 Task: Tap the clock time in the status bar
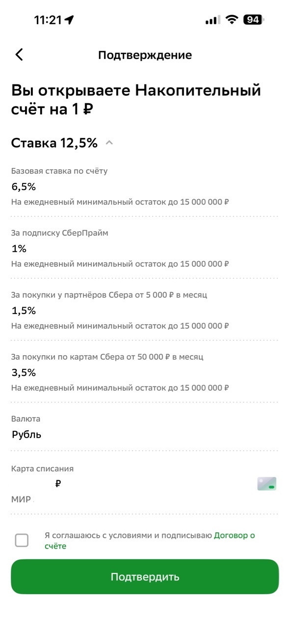(x=48, y=20)
